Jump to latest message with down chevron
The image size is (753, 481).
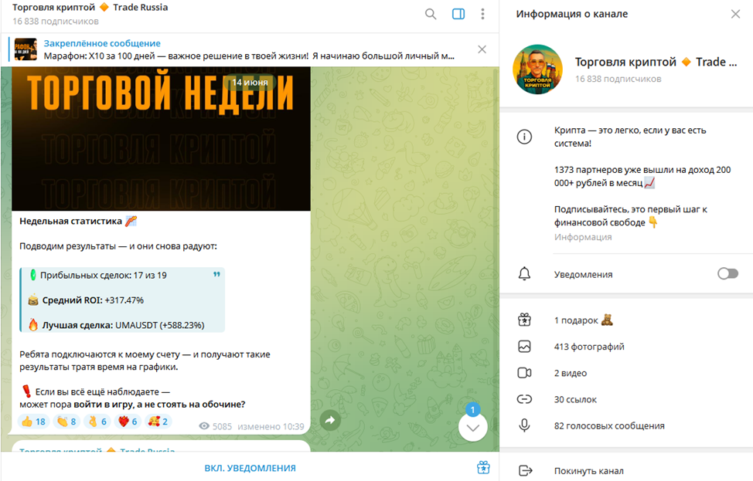coord(473,427)
